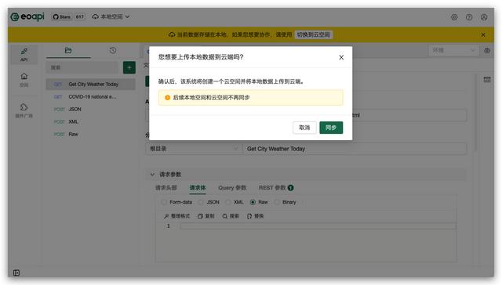Switch to REST parameters tab
This screenshot has width=502, height=285.
pos(275,188)
